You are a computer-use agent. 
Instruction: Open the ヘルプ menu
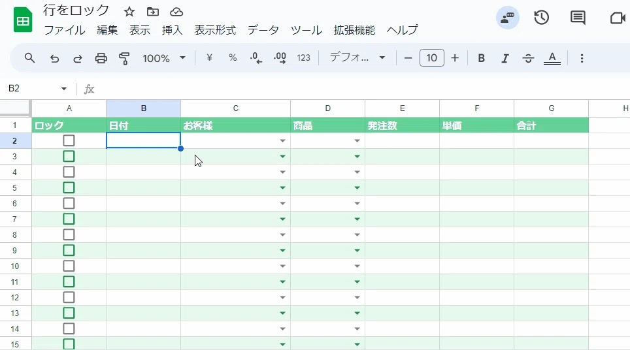402,30
